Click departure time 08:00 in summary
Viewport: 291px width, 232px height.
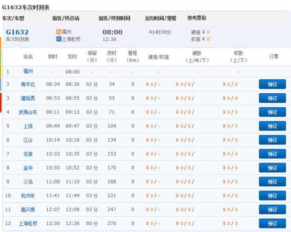112,32
